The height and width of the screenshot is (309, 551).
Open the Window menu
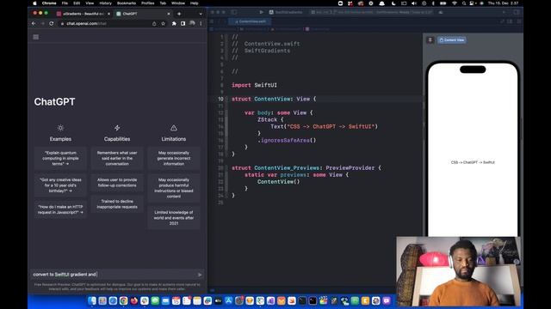pos(178,3)
